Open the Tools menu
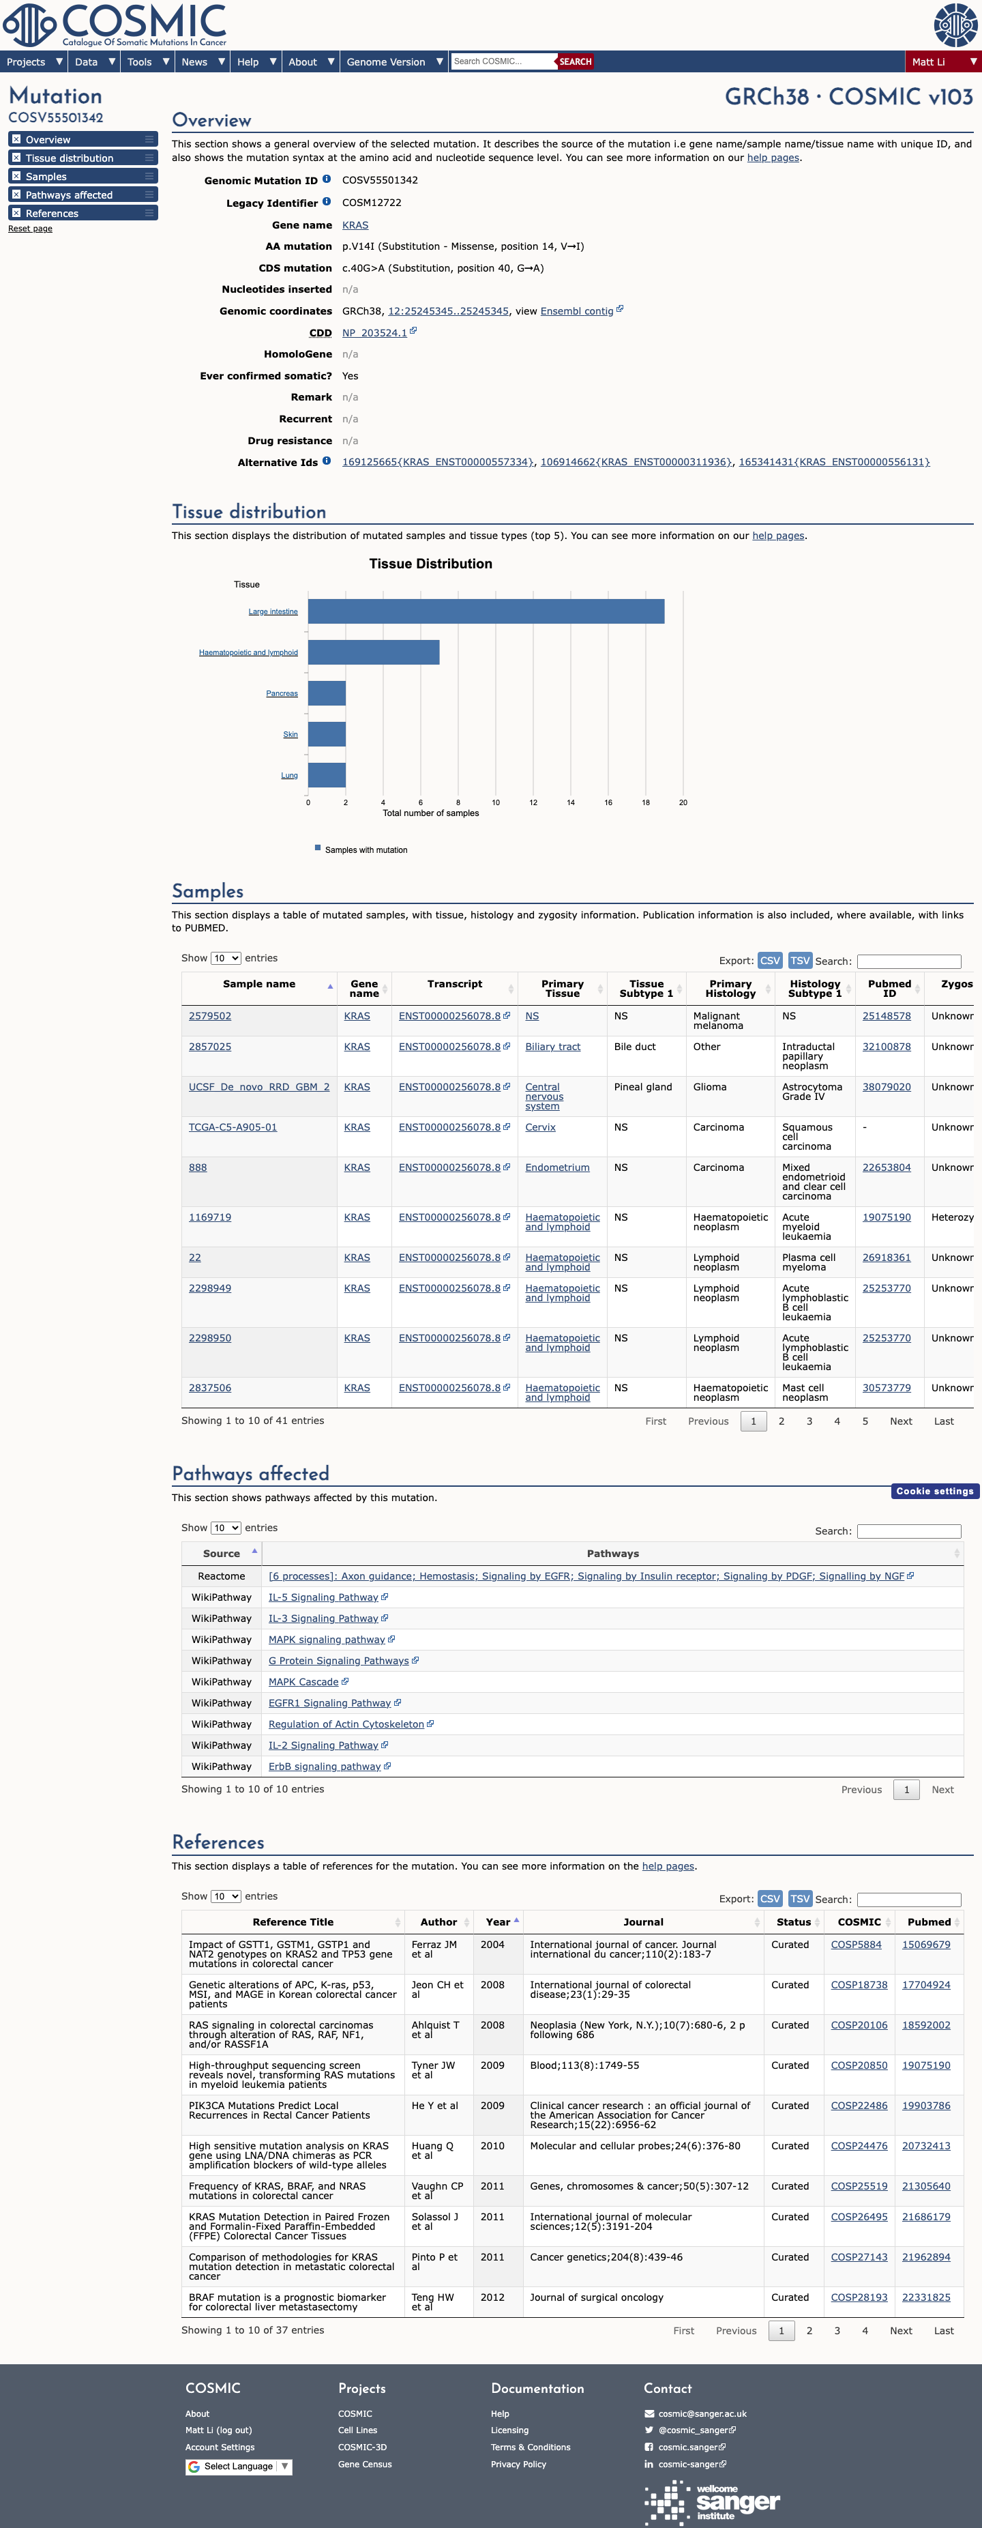 pyautogui.click(x=148, y=62)
